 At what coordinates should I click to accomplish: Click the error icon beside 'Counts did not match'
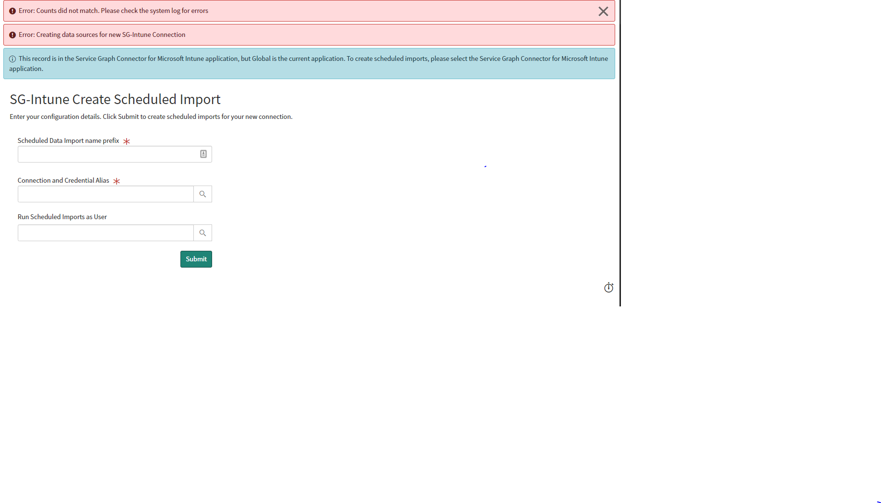click(12, 11)
